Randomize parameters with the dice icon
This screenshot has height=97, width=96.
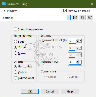[x=83, y=18]
